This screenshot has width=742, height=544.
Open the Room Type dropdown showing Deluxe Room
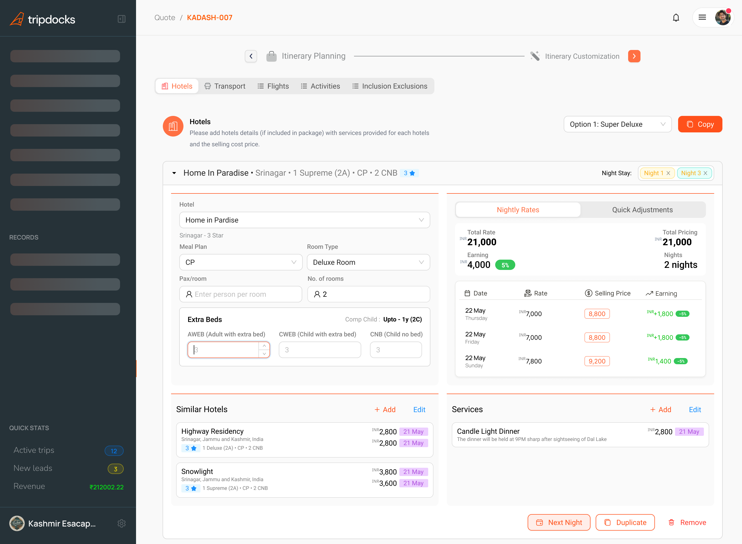point(368,262)
